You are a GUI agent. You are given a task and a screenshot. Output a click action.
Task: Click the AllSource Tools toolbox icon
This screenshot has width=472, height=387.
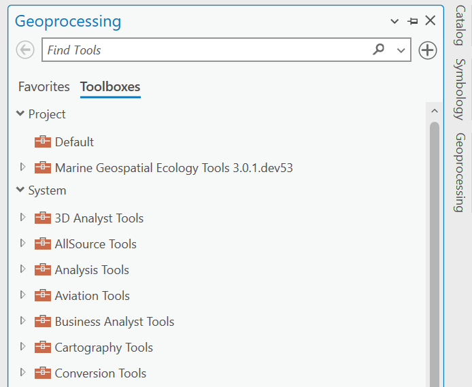click(43, 243)
